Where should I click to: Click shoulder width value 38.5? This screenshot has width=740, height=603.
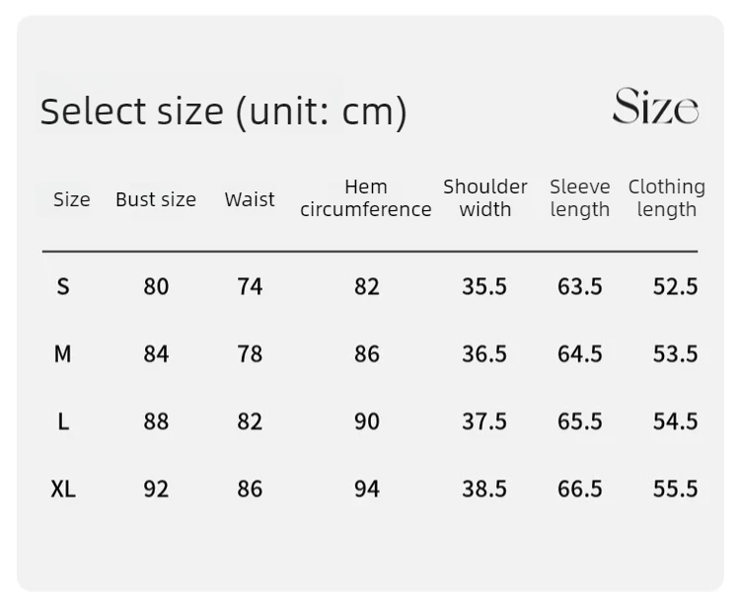coord(484,489)
